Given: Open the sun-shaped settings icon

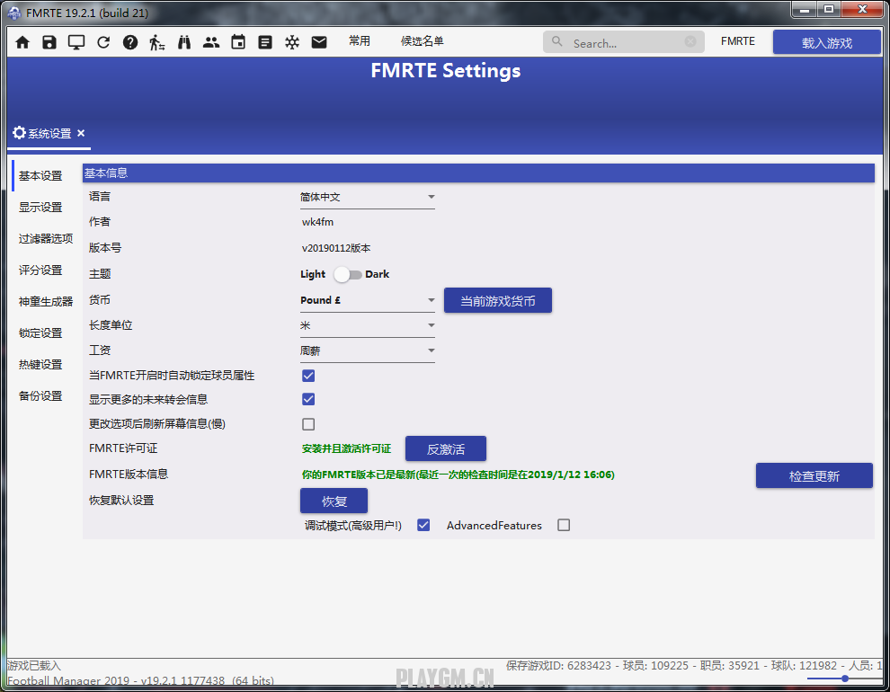Looking at the screenshot, I should tap(292, 42).
